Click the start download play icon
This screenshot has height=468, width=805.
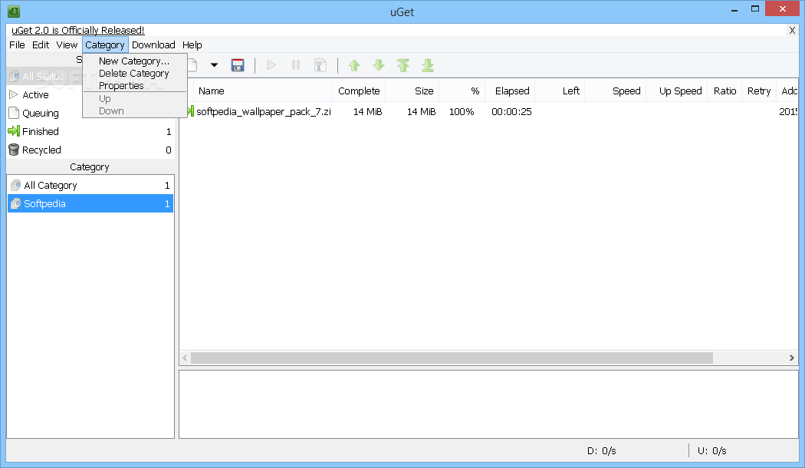click(x=271, y=65)
